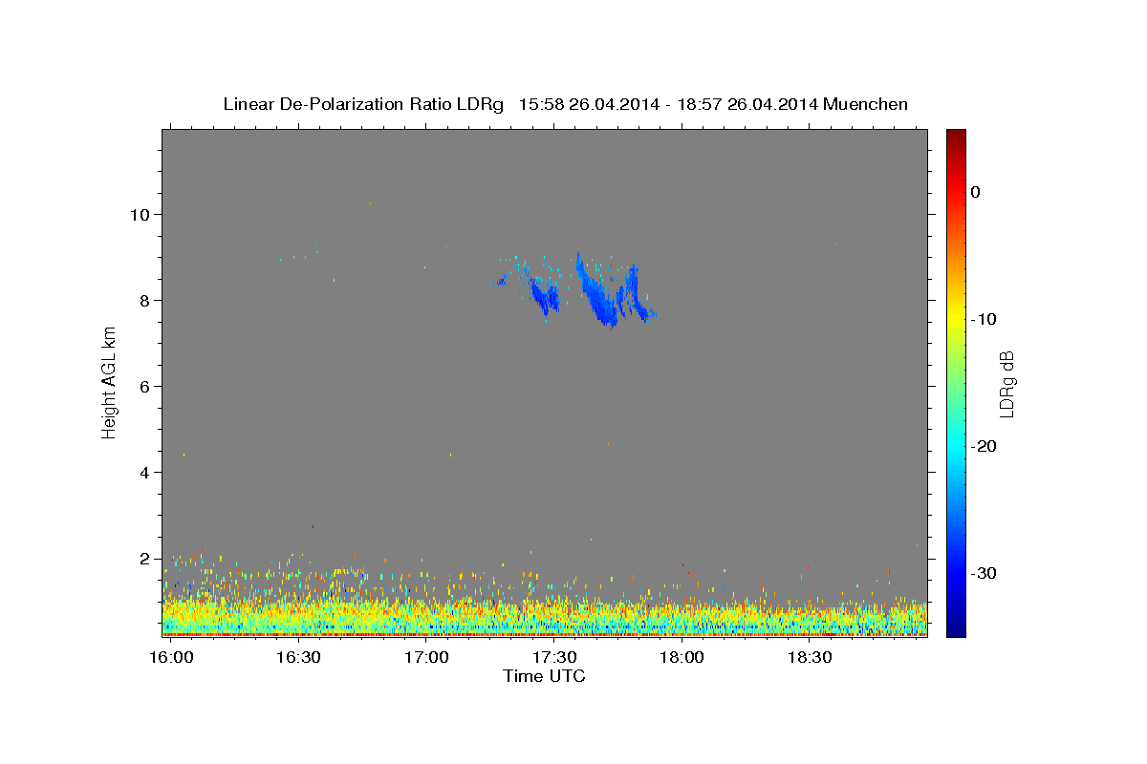Click the Height AGL km axis title

click(x=109, y=382)
